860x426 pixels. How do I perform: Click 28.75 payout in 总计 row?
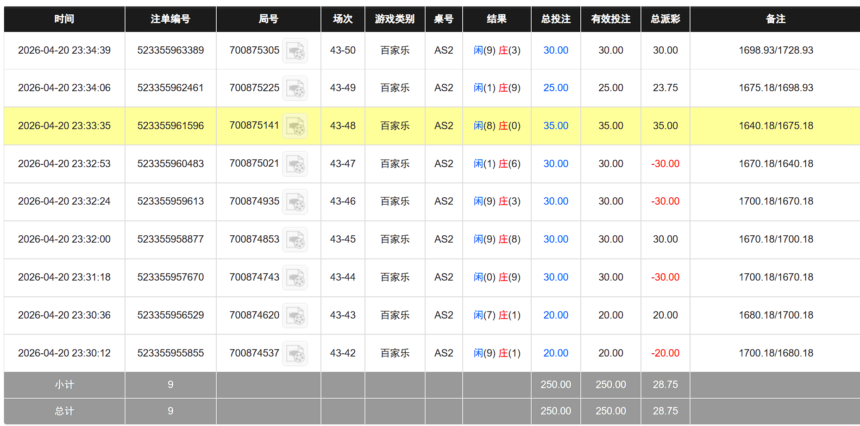pos(665,411)
